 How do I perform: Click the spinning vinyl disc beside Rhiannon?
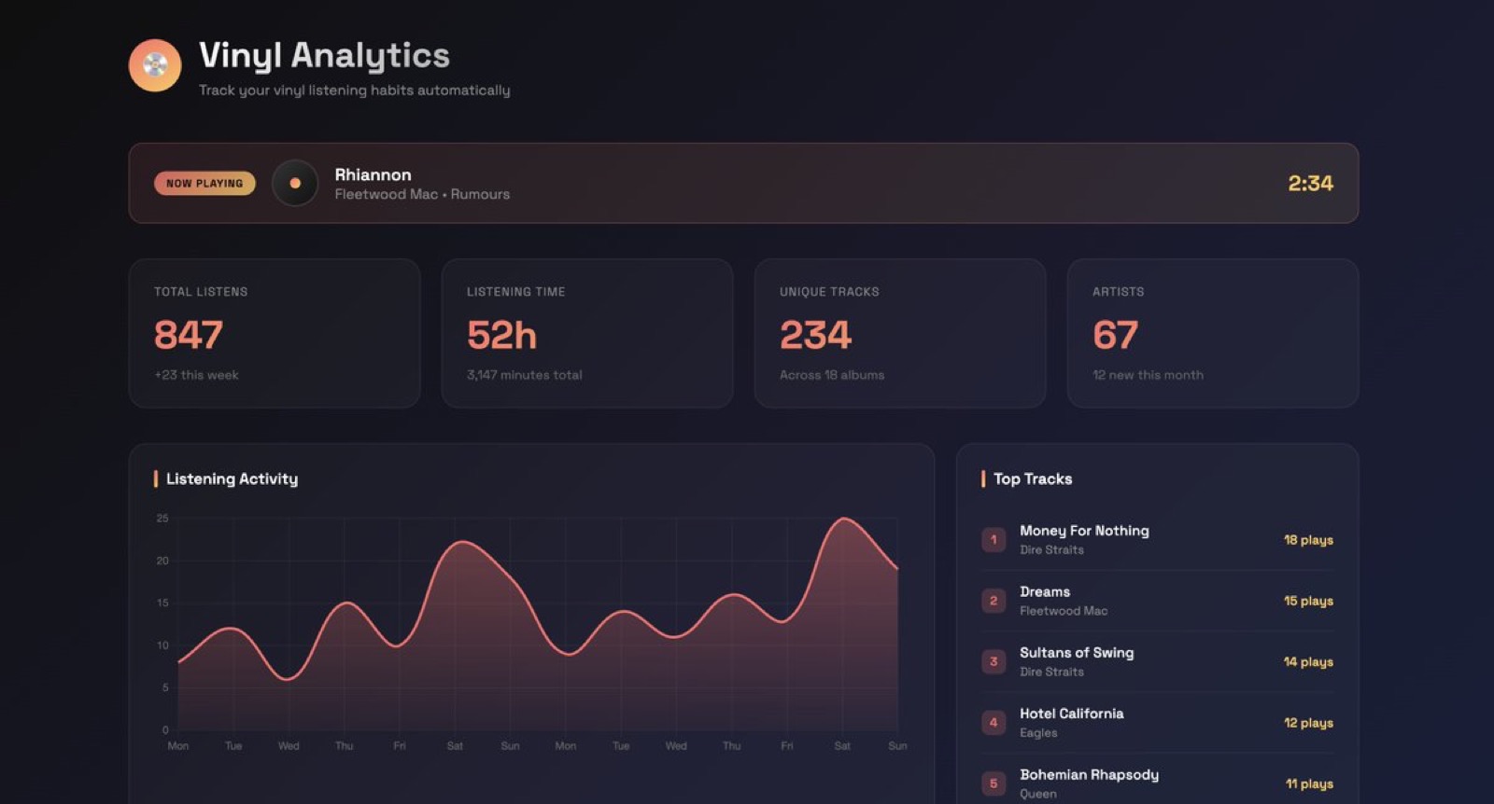coord(295,183)
